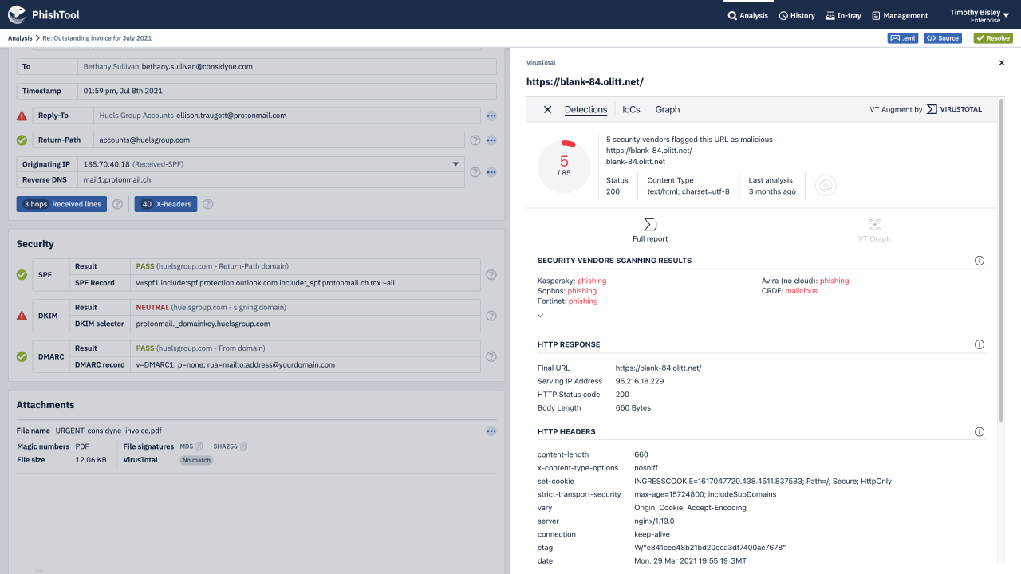Switch to the Graph tab
Image resolution: width=1021 pixels, height=574 pixels.
point(668,110)
